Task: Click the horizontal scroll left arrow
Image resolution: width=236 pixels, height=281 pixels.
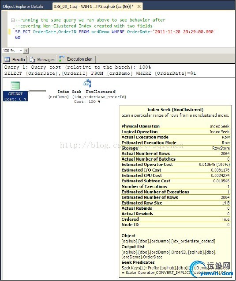Action: (26, 51)
